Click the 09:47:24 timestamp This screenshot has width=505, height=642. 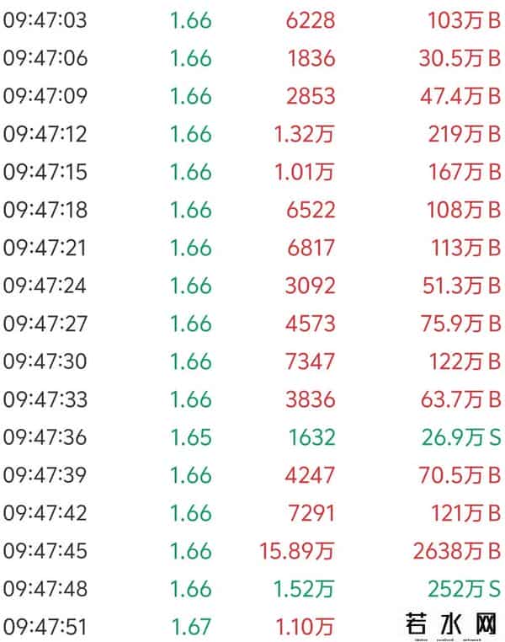(x=45, y=286)
